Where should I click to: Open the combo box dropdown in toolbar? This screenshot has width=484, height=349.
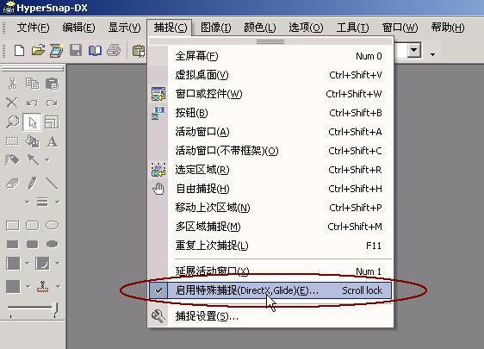point(414,50)
